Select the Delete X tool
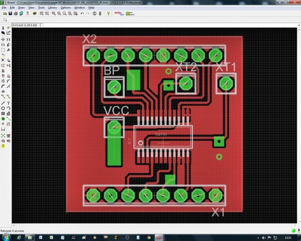Viewport: 301px width, 241px height. (x=3, y=60)
